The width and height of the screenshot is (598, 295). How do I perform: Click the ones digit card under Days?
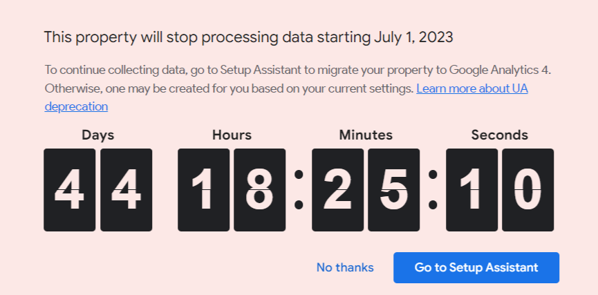126,190
